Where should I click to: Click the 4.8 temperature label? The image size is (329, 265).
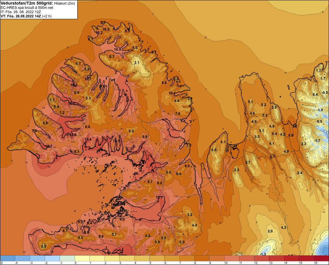coord(177,101)
